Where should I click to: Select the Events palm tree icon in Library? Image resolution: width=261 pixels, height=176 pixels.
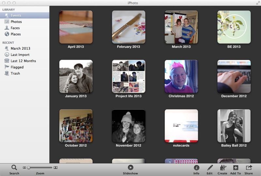coord(7,15)
